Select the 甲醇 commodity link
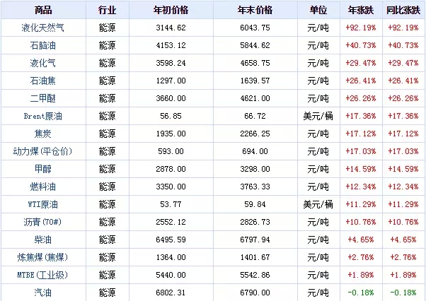 tap(42, 168)
